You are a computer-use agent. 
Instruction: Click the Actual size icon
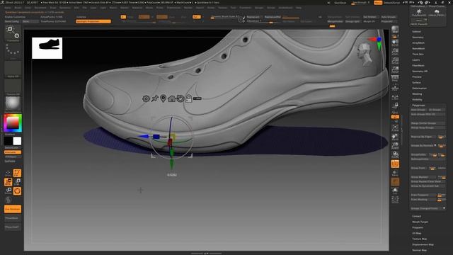(x=395, y=61)
